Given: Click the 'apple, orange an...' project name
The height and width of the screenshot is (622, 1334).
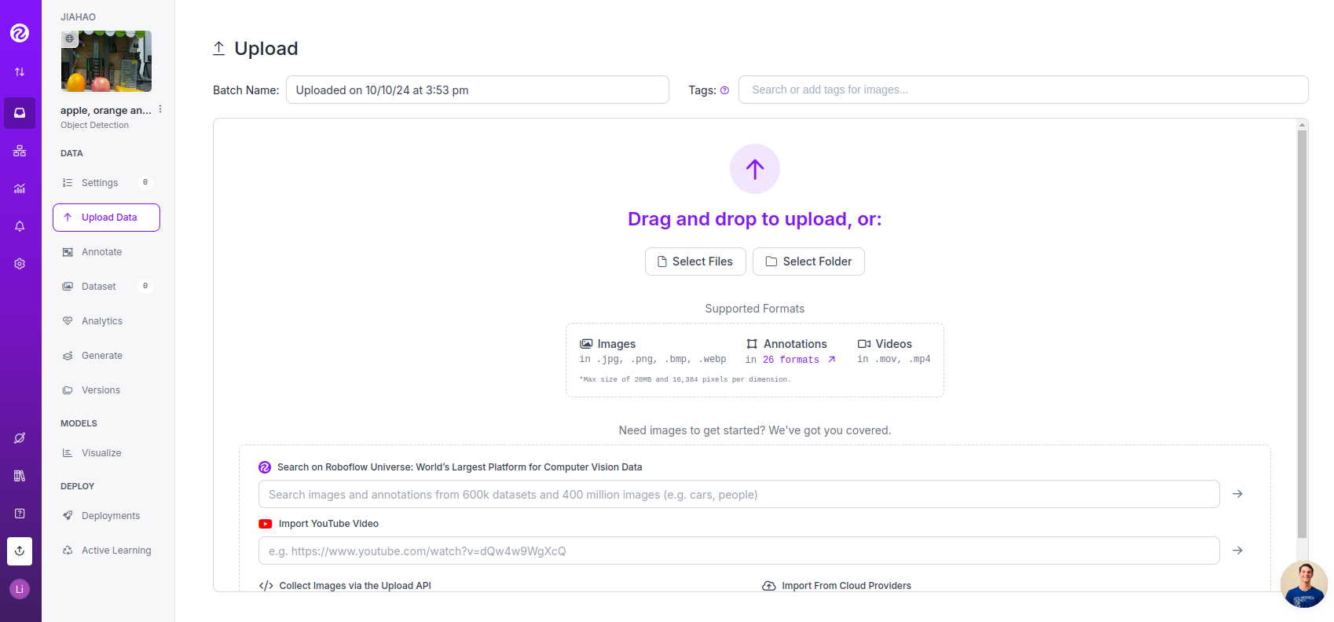Looking at the screenshot, I should click(106, 111).
